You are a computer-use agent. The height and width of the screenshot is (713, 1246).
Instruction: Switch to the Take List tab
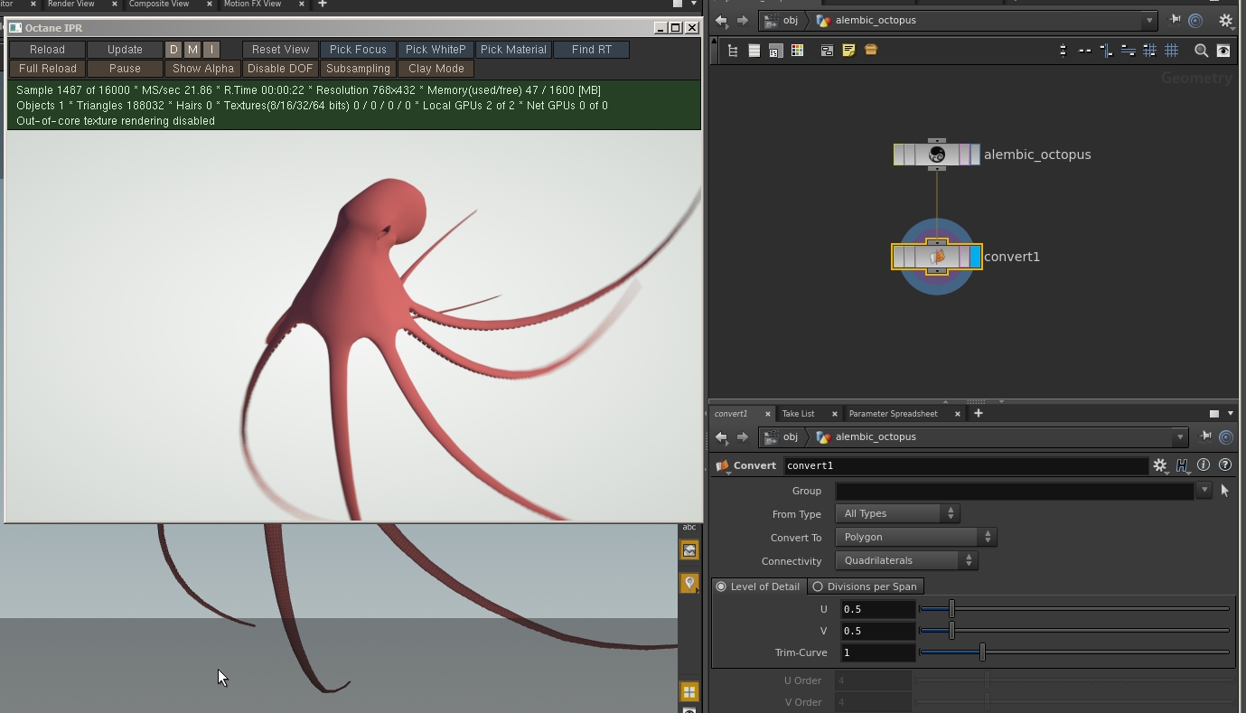(x=798, y=414)
